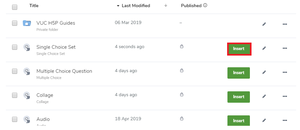Edit Multiple Choice Question with the pencil icon
Viewport: 300px width, 130px height.
(x=264, y=72)
